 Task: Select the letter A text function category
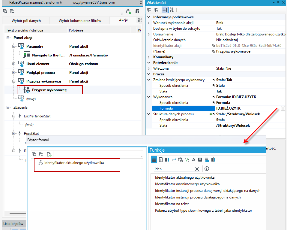pos(194,160)
